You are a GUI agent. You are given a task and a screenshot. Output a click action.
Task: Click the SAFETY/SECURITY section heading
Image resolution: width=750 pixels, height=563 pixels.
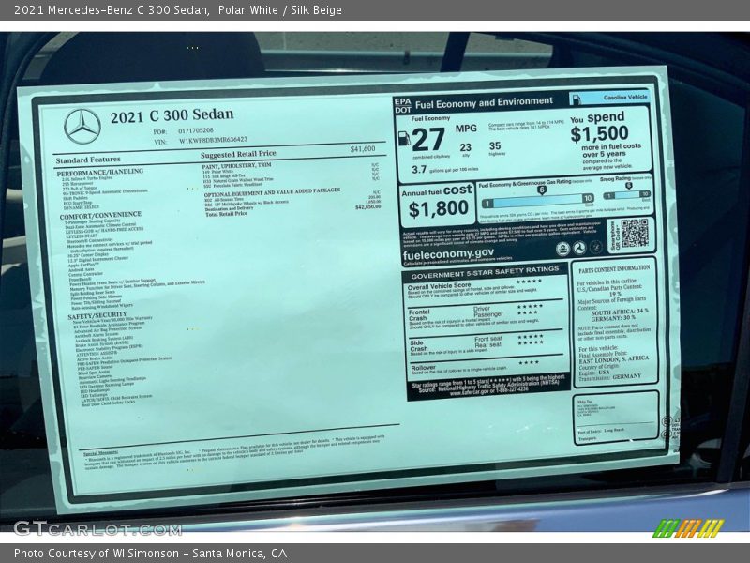pos(97,315)
